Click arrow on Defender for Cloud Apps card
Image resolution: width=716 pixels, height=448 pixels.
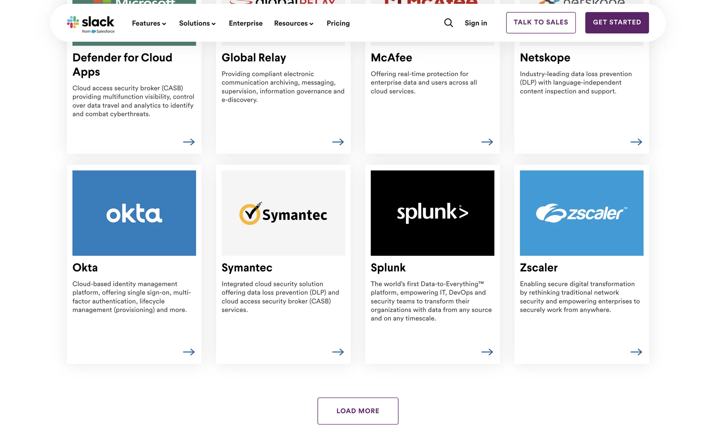point(189,142)
